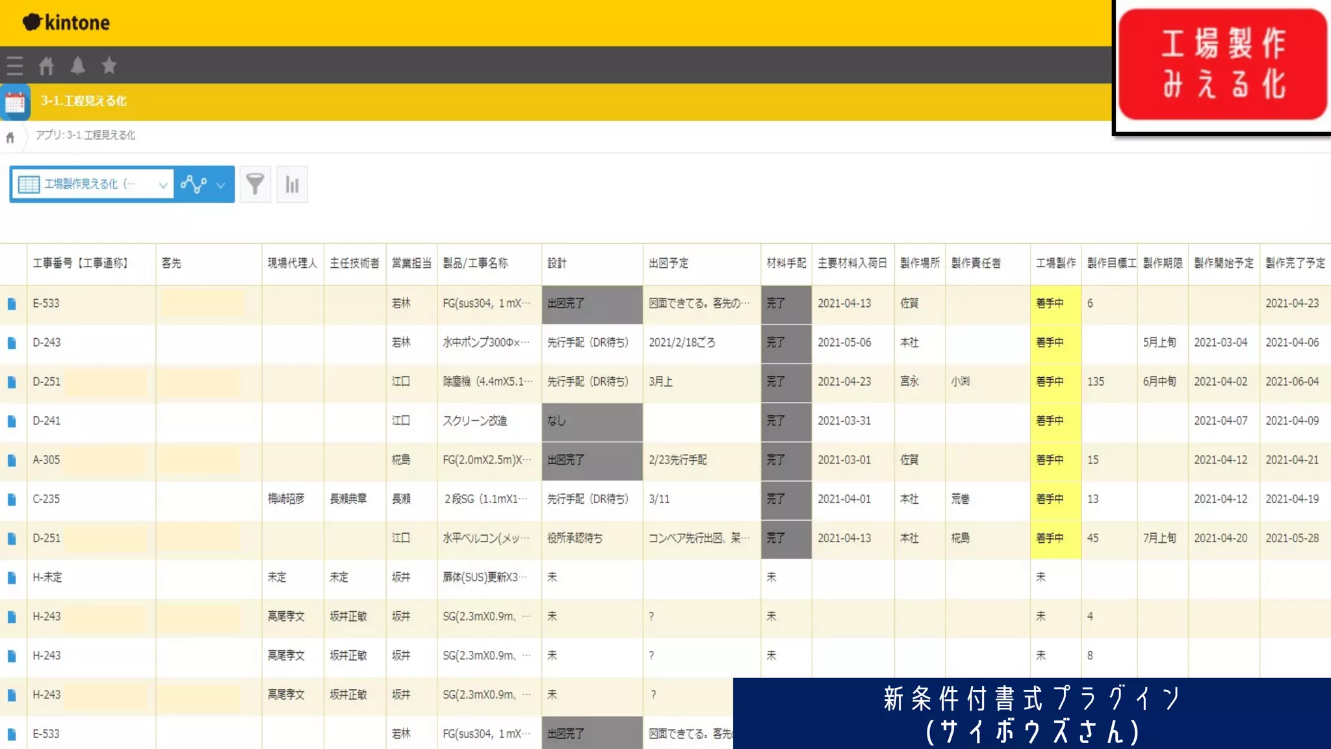Expand the 工場製作見える化 view dropdown

92,185
